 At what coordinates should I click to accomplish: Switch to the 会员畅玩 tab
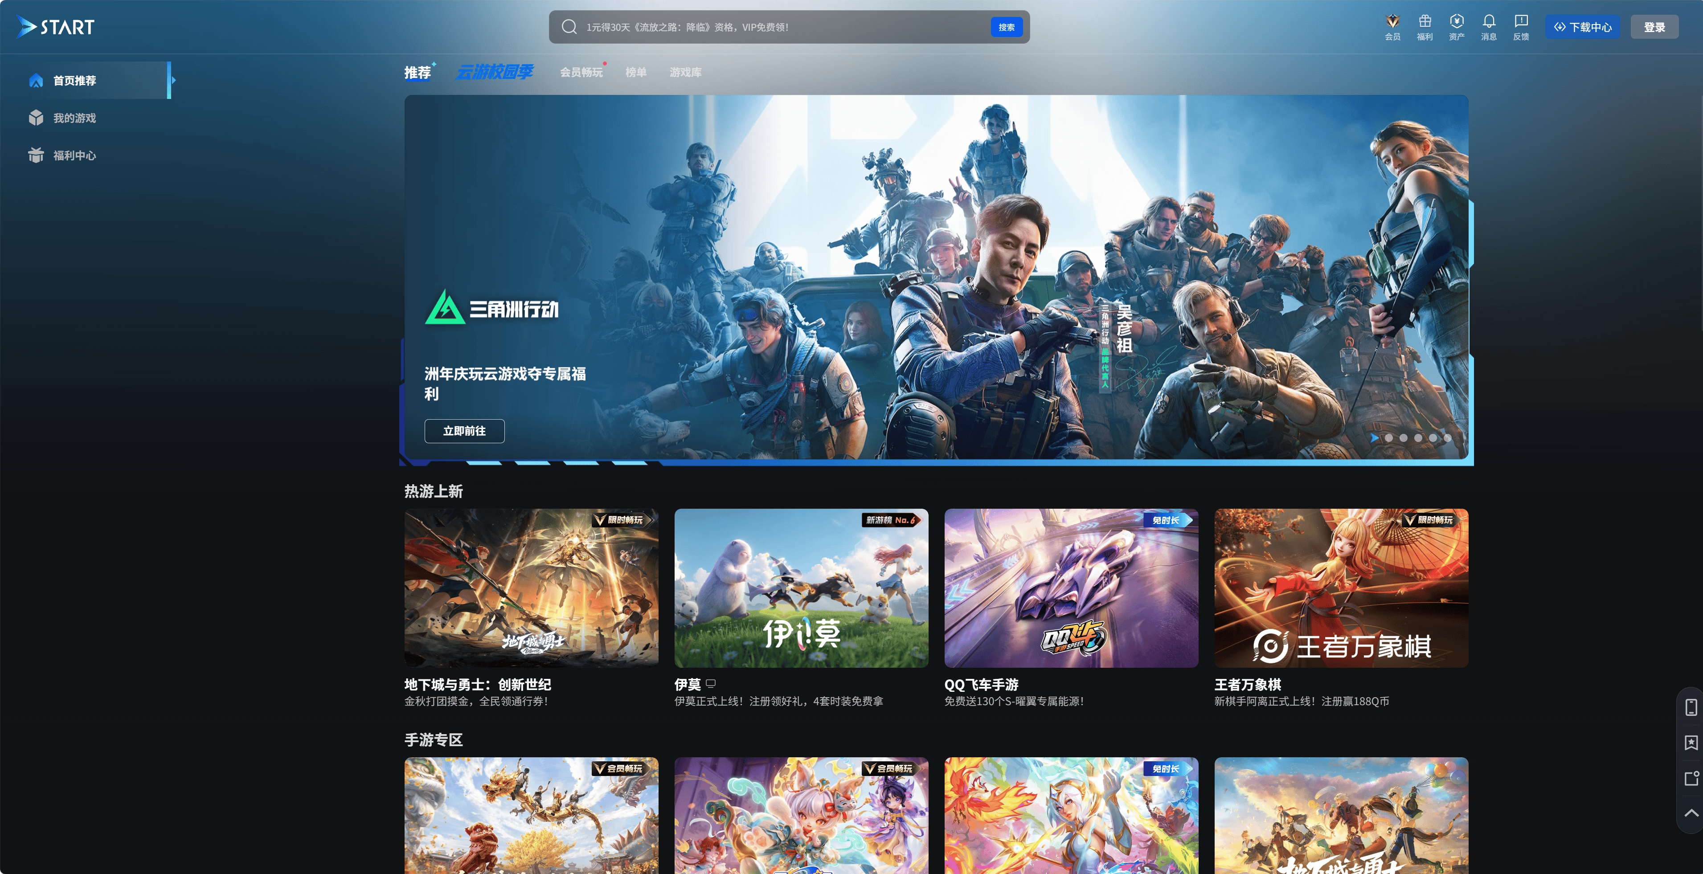click(582, 72)
